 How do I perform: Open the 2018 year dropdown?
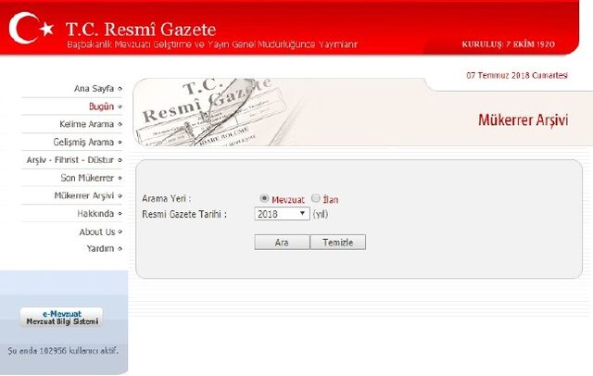tap(282, 214)
